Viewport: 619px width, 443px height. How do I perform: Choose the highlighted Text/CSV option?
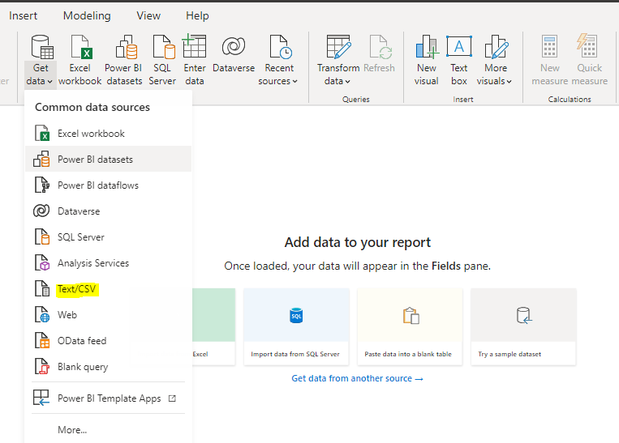point(108,288)
